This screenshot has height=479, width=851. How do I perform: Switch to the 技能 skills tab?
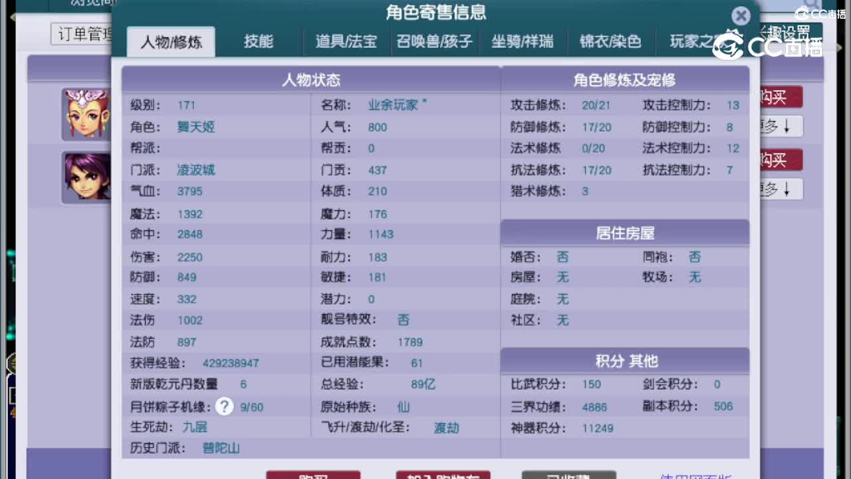(258, 41)
